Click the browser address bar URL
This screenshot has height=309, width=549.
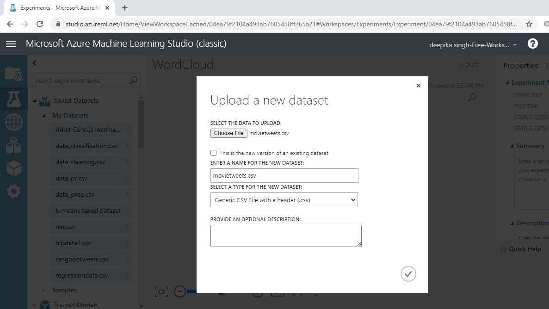click(x=291, y=24)
